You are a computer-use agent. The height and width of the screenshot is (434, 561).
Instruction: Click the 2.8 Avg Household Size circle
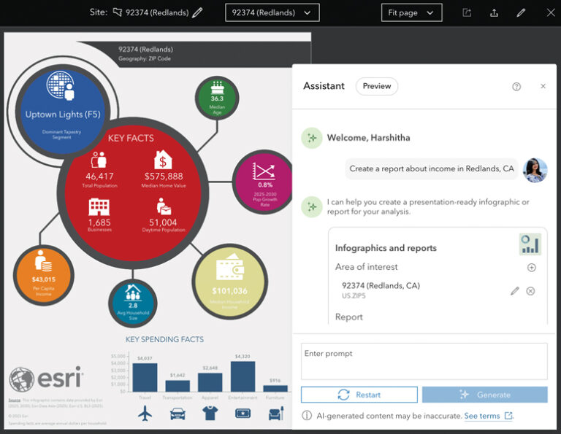133,303
